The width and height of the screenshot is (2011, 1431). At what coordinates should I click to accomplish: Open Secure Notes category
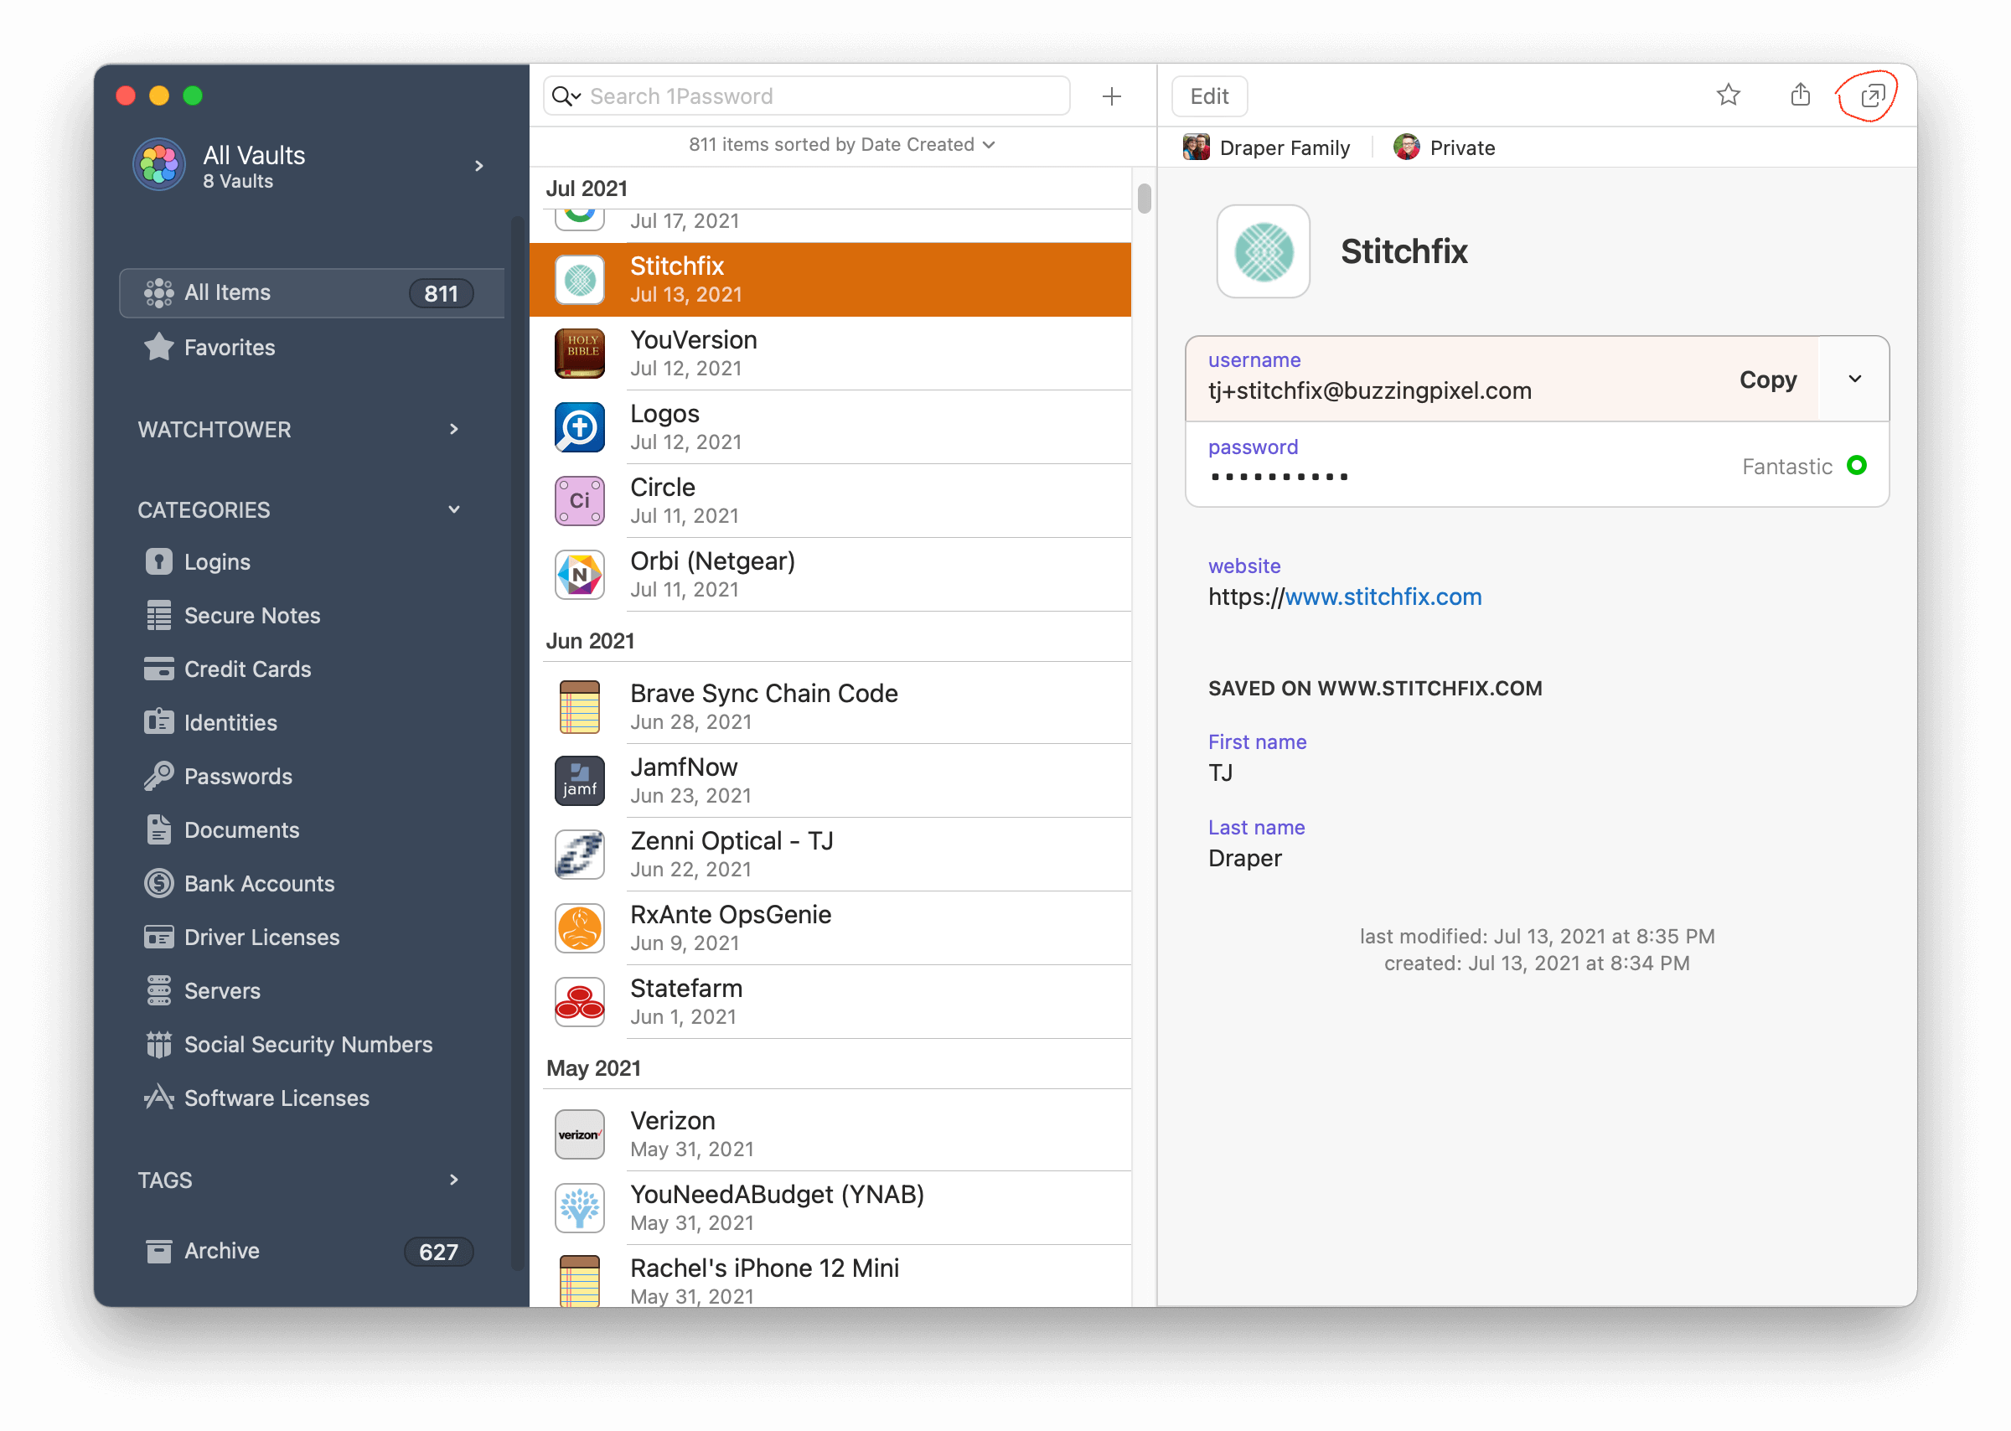pyautogui.click(x=233, y=615)
